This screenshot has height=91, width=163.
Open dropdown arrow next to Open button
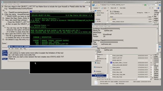point(108,8)
